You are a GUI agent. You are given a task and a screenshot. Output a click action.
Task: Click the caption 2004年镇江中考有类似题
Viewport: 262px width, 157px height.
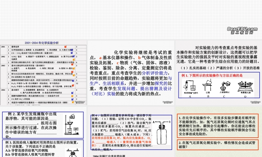pos(109,156)
